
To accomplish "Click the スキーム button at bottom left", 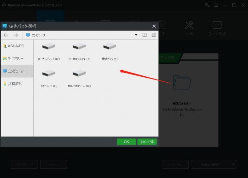I will 53,165.
